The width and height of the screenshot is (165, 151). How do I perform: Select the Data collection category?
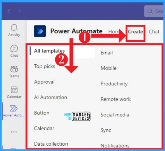tap(51, 144)
